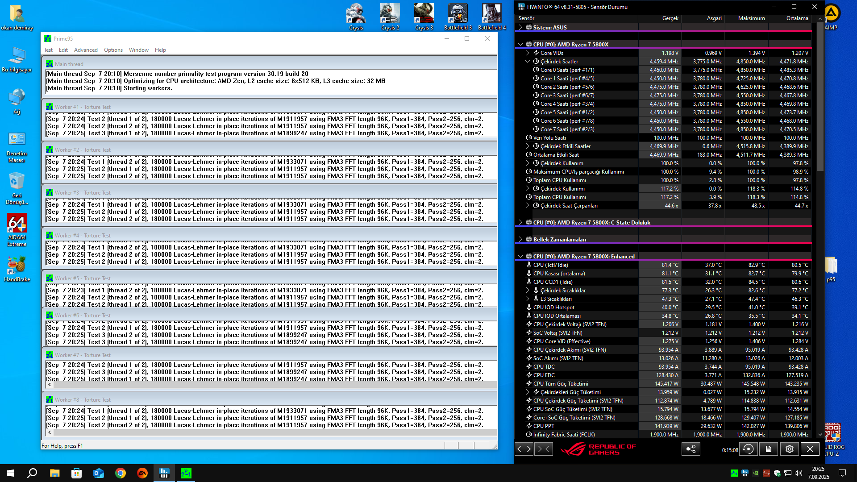This screenshot has height=482, width=857.
Task: Open notification center in taskbar
Action: tap(842, 473)
